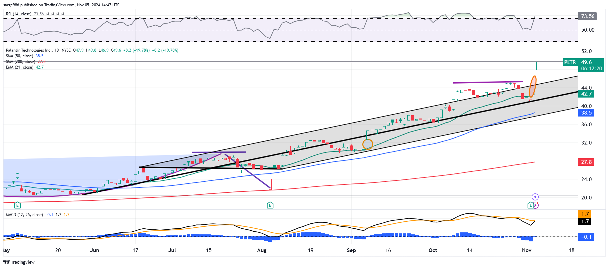Click the purple lightning bolt event icon
609x268 pixels.
536,205
